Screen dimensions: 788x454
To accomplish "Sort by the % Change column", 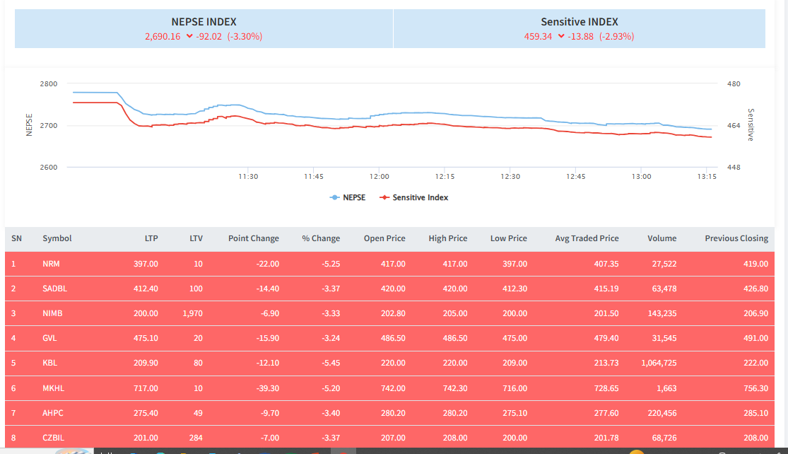I will (x=321, y=238).
